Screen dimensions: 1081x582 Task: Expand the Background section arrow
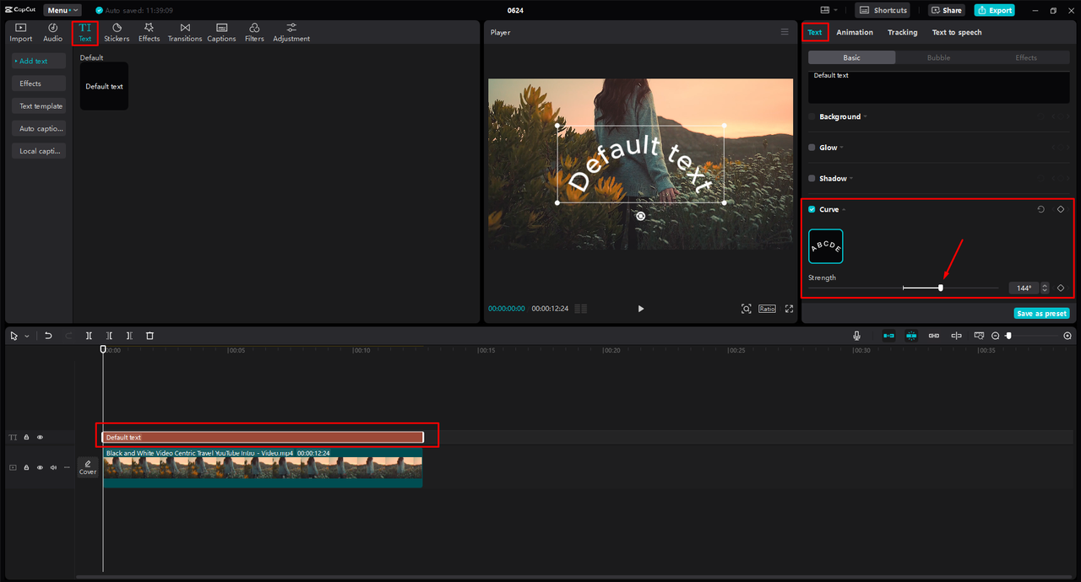coord(865,116)
